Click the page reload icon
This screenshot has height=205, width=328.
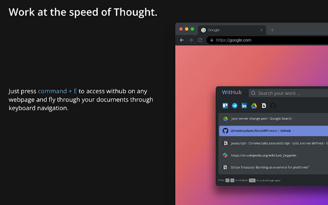point(200,40)
